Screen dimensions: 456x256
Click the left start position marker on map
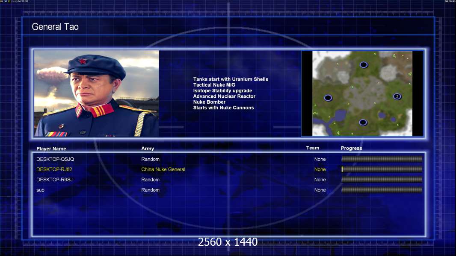pos(328,98)
